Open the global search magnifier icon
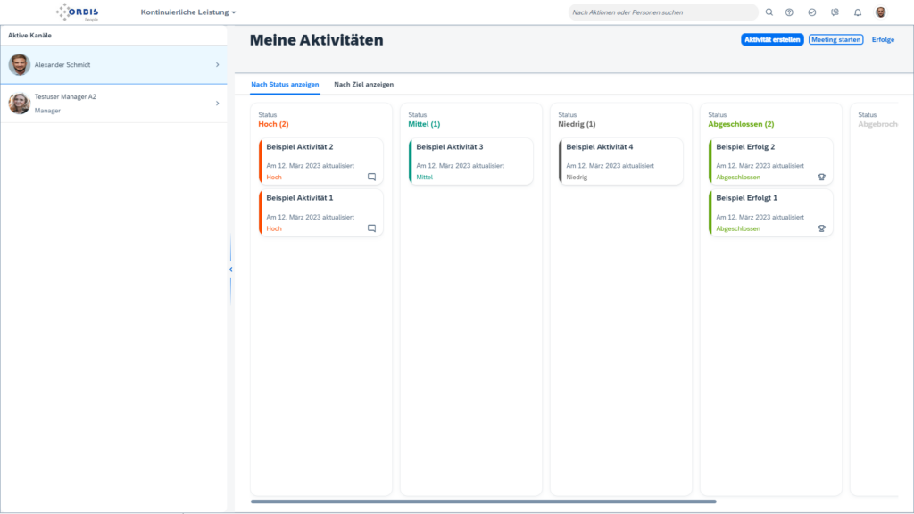The image size is (914, 514). (x=769, y=12)
